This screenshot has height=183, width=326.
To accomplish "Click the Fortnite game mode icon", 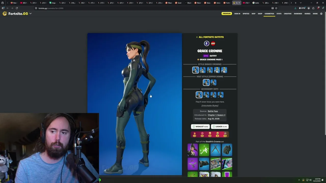I will point(207,43).
